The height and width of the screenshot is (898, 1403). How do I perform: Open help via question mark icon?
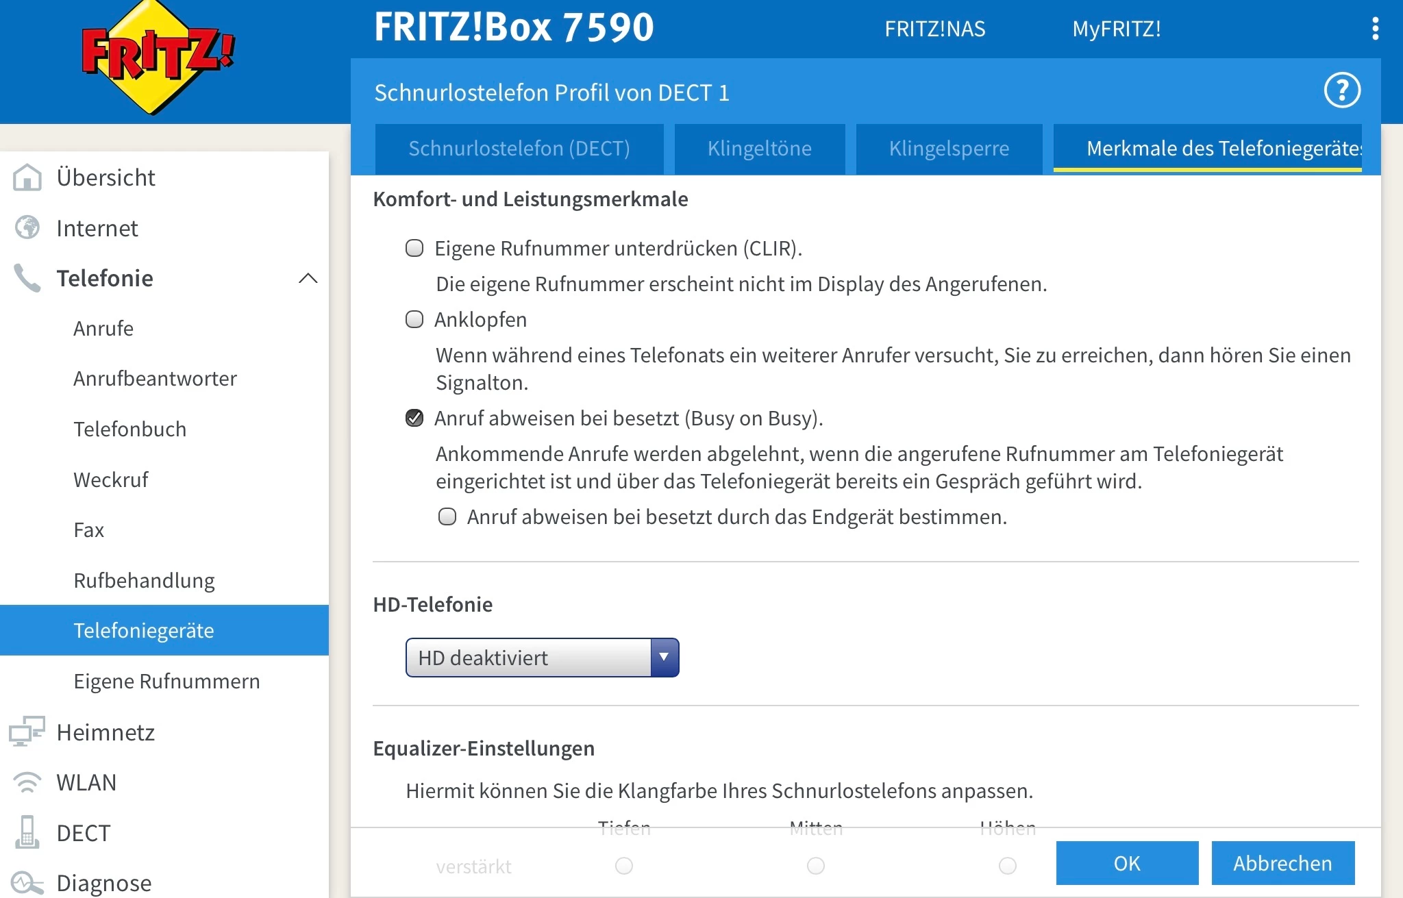[1341, 90]
